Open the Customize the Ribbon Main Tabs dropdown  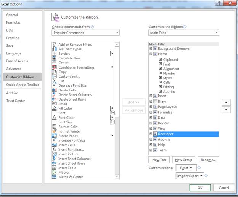(x=184, y=33)
